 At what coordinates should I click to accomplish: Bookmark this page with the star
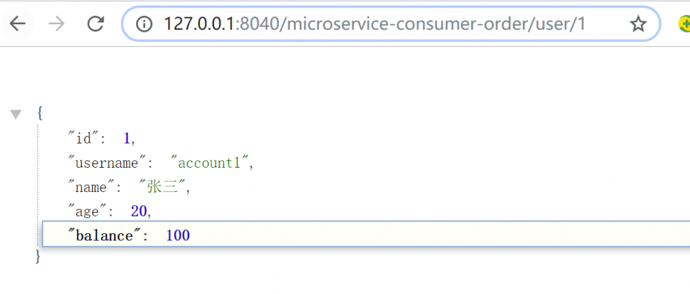point(638,24)
